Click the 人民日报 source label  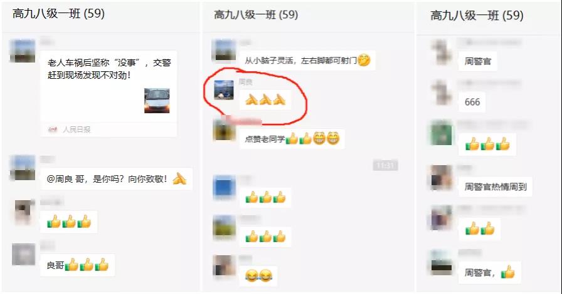pos(77,129)
